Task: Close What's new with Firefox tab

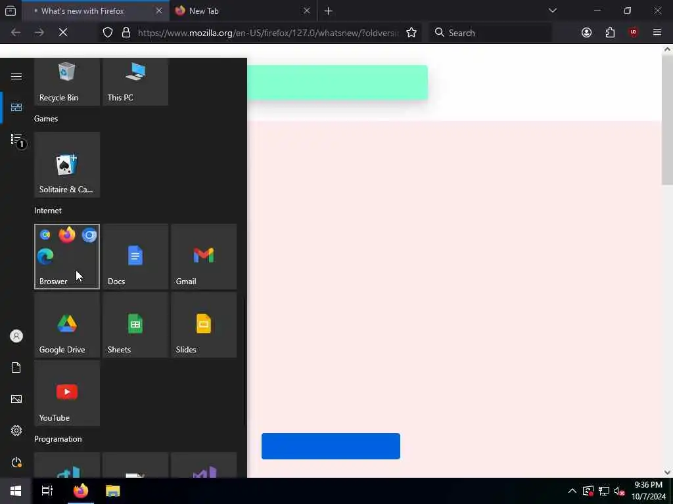Action: point(159,10)
